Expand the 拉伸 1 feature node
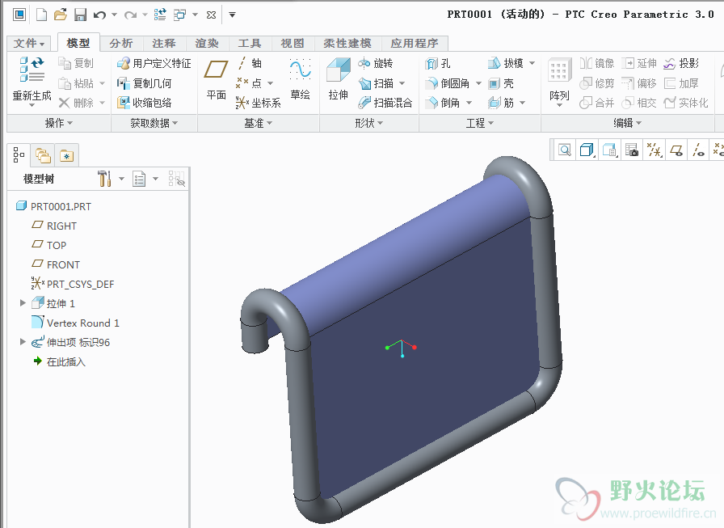Screen dimensions: 724x528 tap(23, 303)
